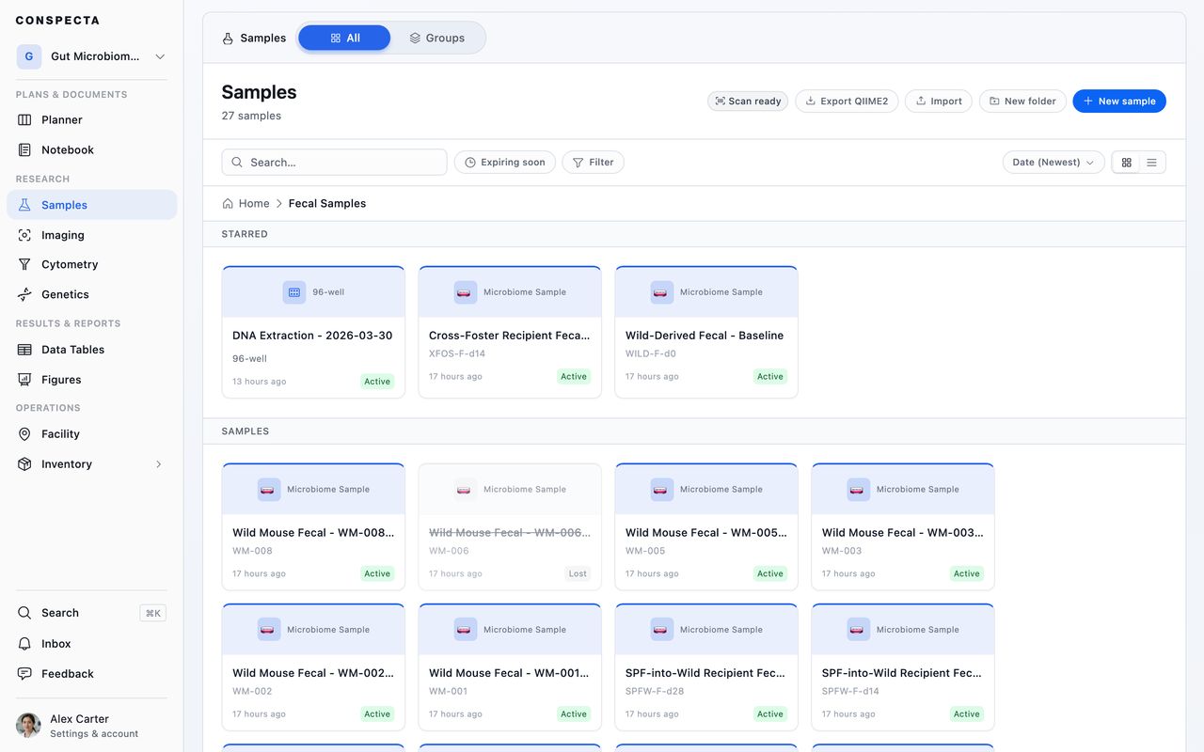Click the WILD-F-d0 sample ID text
Screen dimensions: 1204x752
point(651,354)
